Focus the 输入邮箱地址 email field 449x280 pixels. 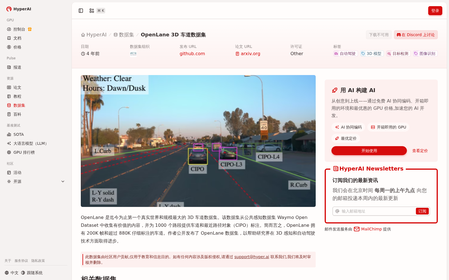[377, 211]
